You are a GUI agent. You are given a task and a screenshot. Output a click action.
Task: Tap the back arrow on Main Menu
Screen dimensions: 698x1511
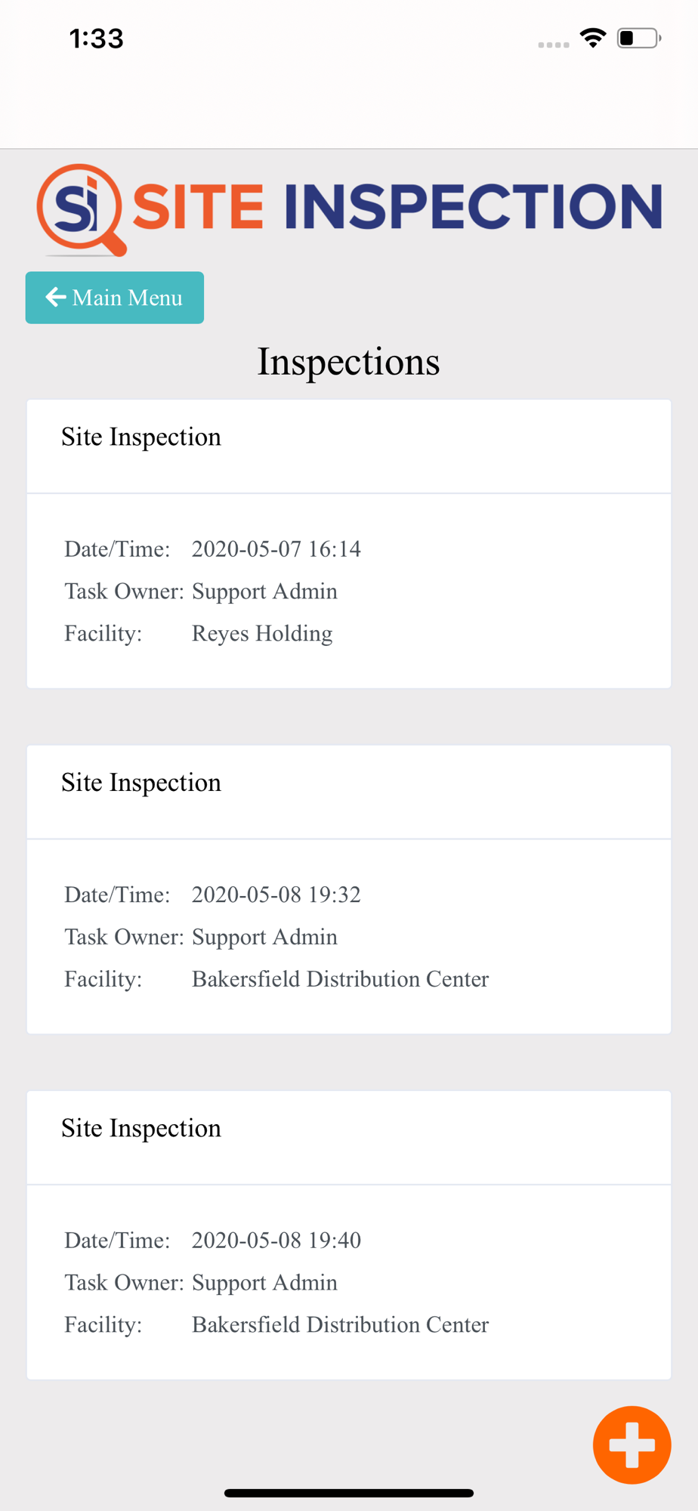pos(56,297)
